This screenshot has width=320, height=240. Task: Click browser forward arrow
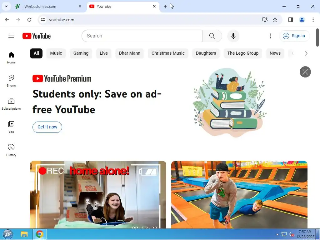click(18, 20)
